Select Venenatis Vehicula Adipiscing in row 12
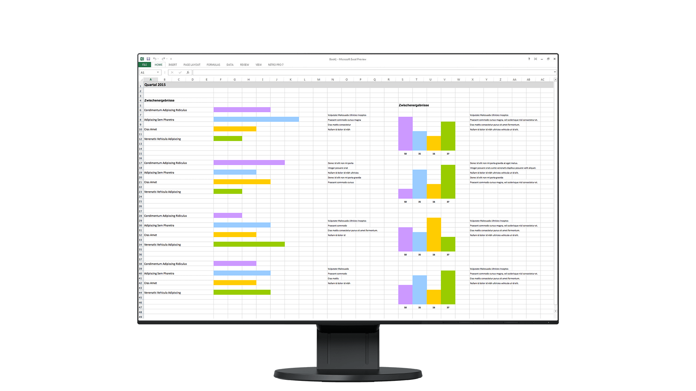The height and width of the screenshot is (391, 696). [x=162, y=139]
